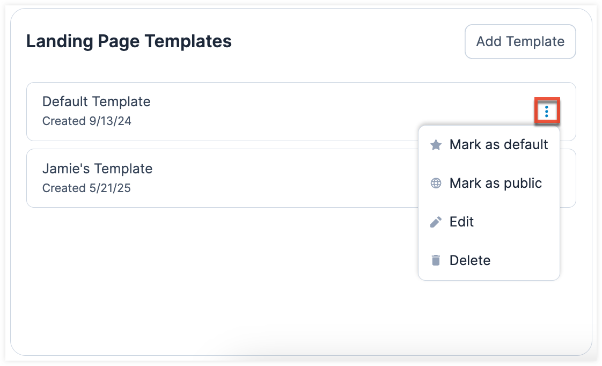
Task: Open the actions dropdown for Default Template
Action: click(547, 112)
